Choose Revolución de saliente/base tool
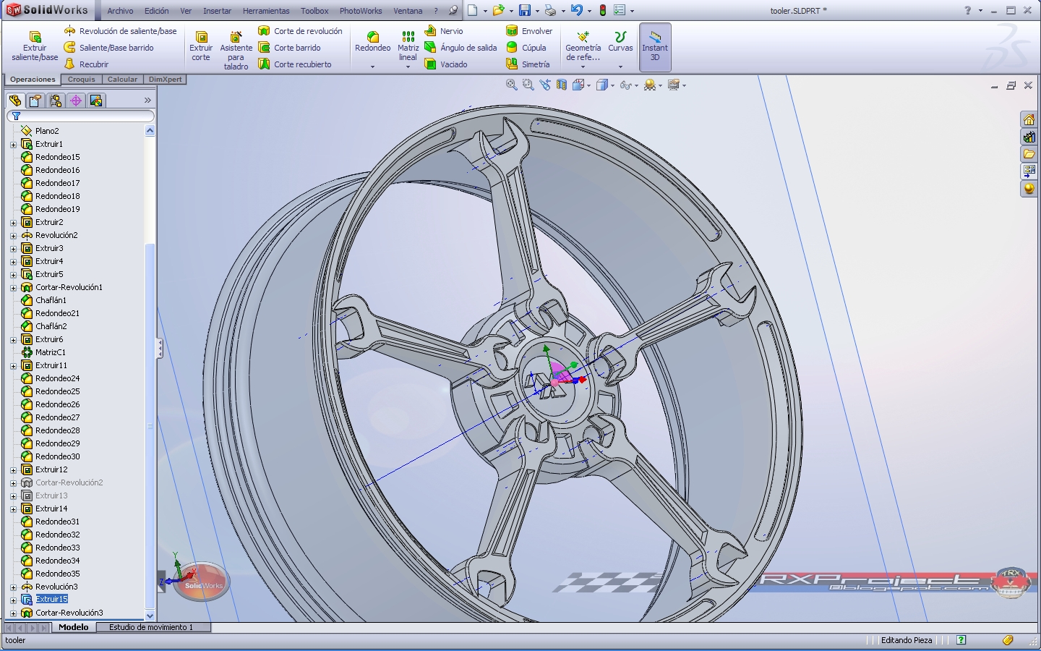 point(120,31)
